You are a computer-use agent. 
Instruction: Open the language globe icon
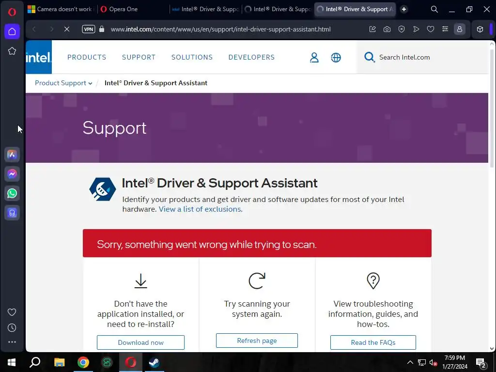point(336,58)
